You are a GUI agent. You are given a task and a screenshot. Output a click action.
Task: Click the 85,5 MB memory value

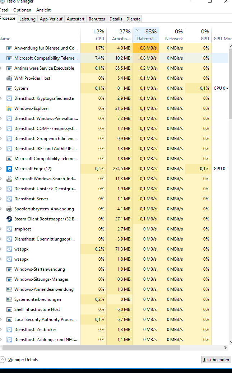pos(123,68)
